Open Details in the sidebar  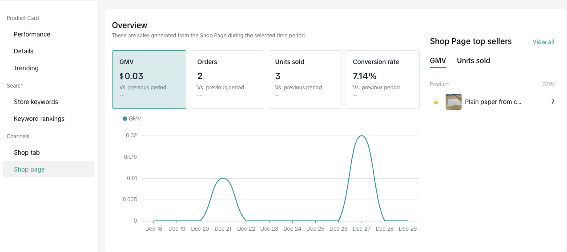point(24,51)
